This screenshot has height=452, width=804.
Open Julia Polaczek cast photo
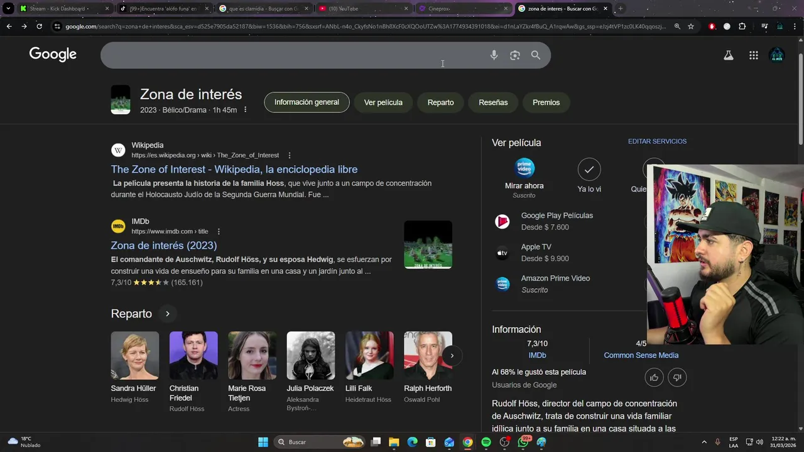pos(311,355)
